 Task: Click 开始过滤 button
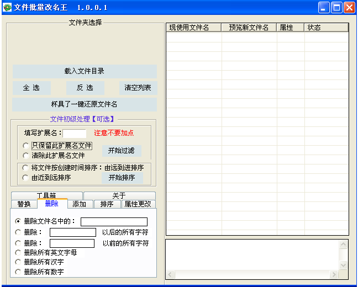coord(122,151)
